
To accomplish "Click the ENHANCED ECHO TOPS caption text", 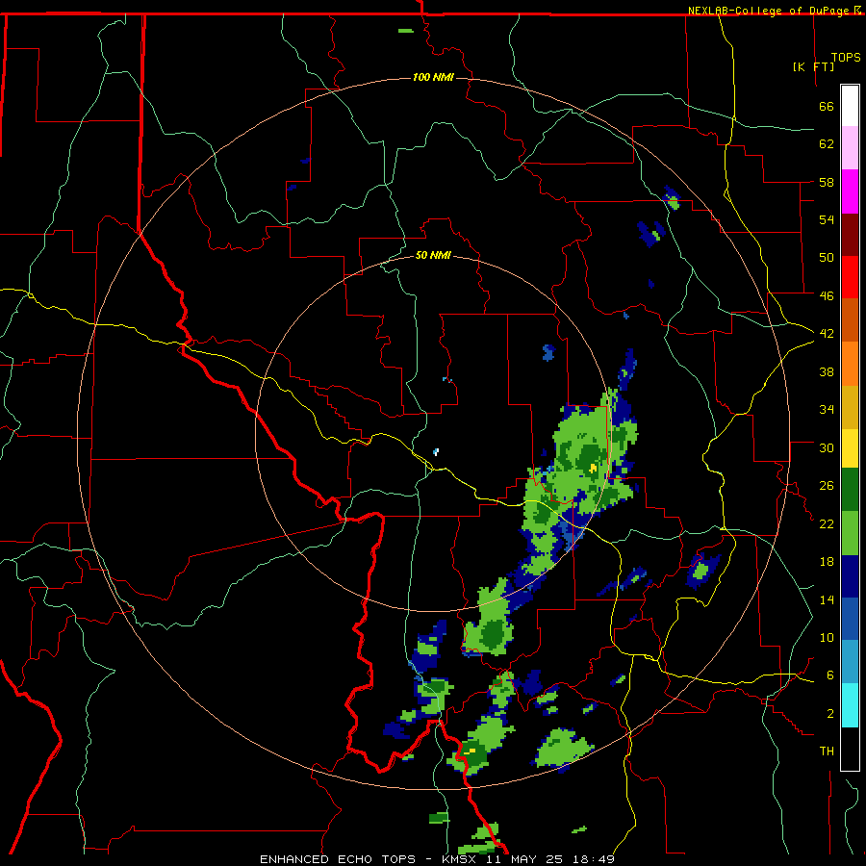I will tap(338, 859).
